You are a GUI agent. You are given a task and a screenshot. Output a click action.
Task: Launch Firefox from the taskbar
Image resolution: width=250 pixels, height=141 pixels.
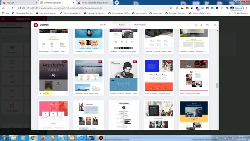click(43, 138)
